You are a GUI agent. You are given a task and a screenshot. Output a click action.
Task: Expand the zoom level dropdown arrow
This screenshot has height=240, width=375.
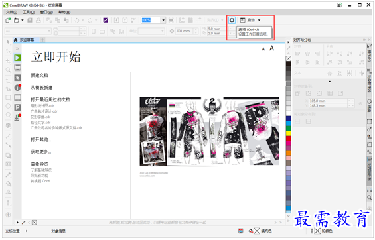click(x=163, y=20)
